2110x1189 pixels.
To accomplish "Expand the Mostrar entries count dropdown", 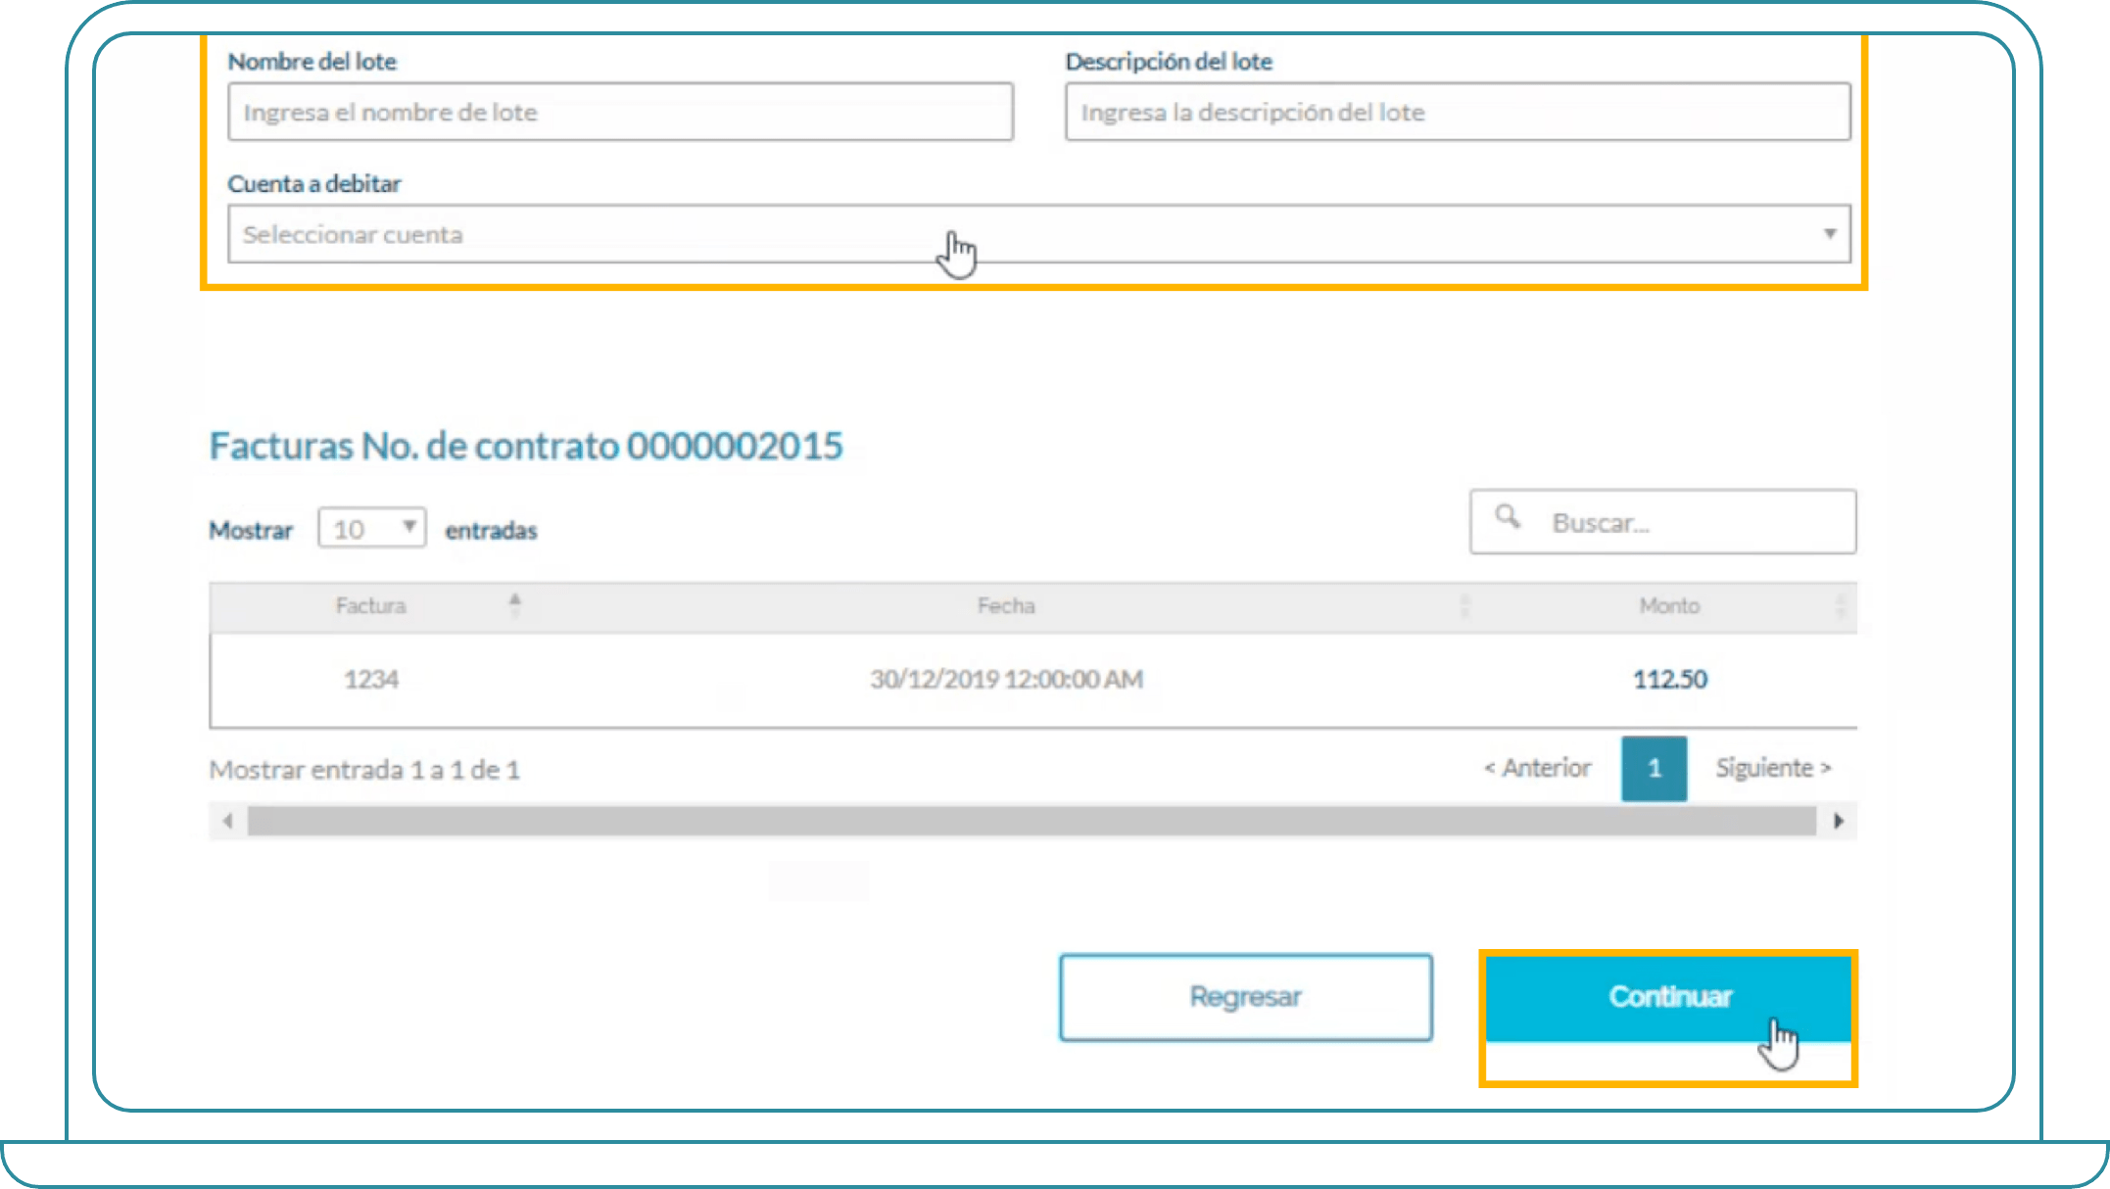I will pos(371,529).
